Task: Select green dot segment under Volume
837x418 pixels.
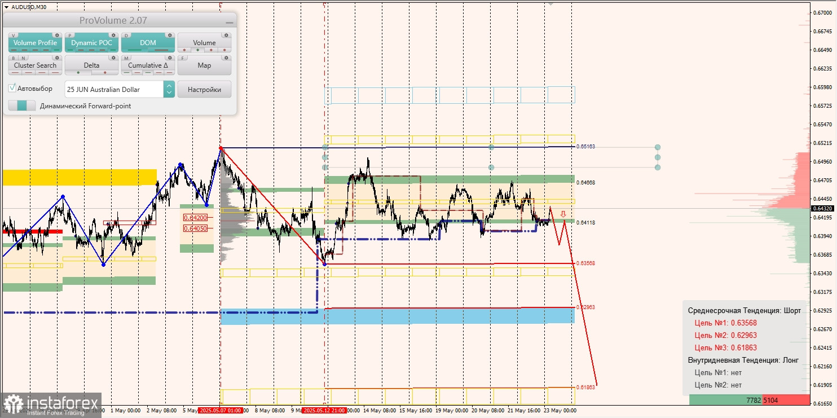Action: pos(197,50)
